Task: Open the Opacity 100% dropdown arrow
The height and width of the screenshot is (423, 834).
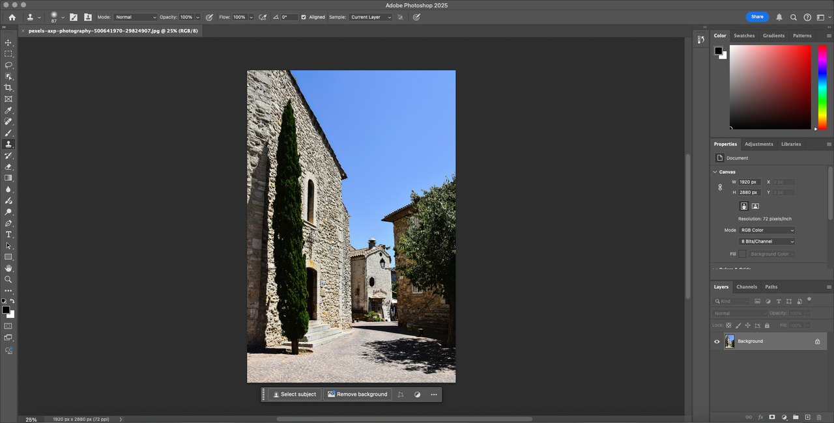Action: click(197, 17)
